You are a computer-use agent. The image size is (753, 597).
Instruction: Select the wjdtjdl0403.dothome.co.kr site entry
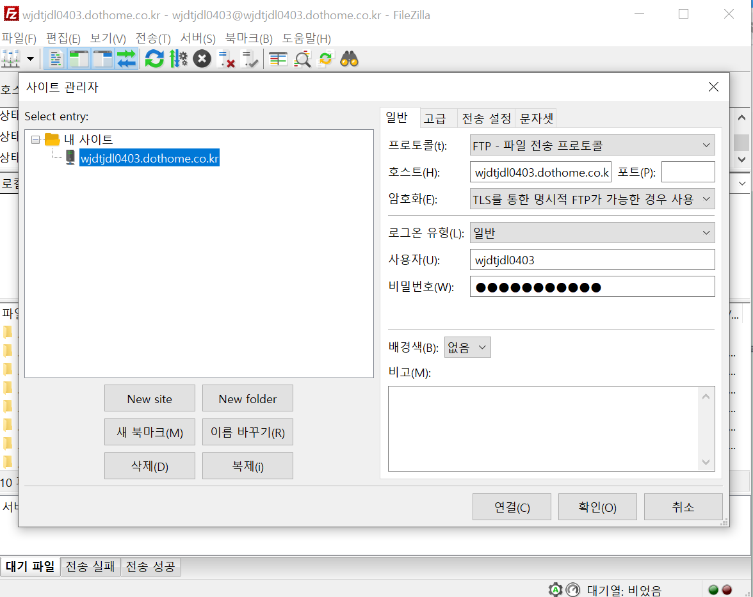(149, 158)
